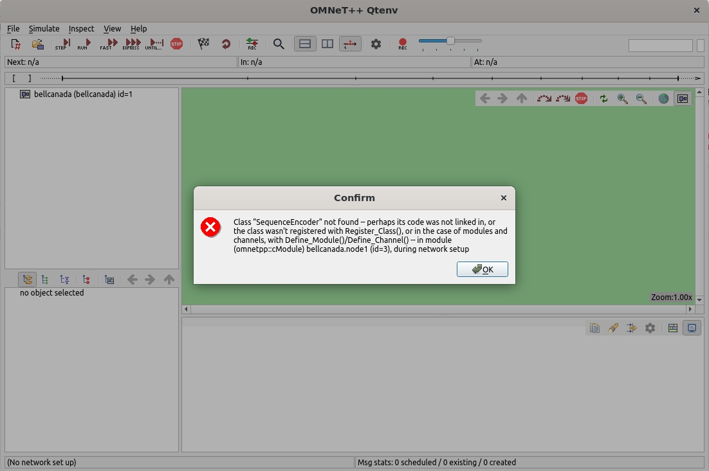Toggle message animation on the toolbar
709x471 pixels.
[x=350, y=44]
